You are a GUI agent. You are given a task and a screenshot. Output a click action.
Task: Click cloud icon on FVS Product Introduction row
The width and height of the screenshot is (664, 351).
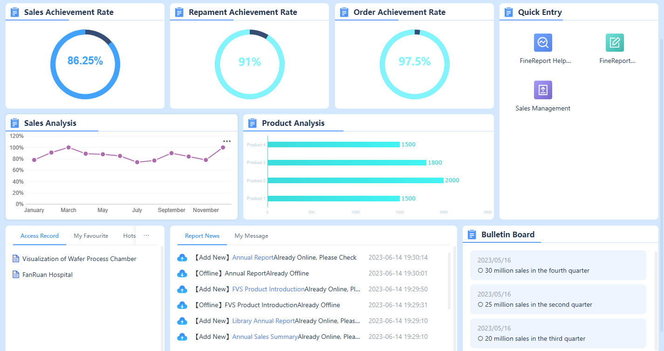(x=182, y=289)
